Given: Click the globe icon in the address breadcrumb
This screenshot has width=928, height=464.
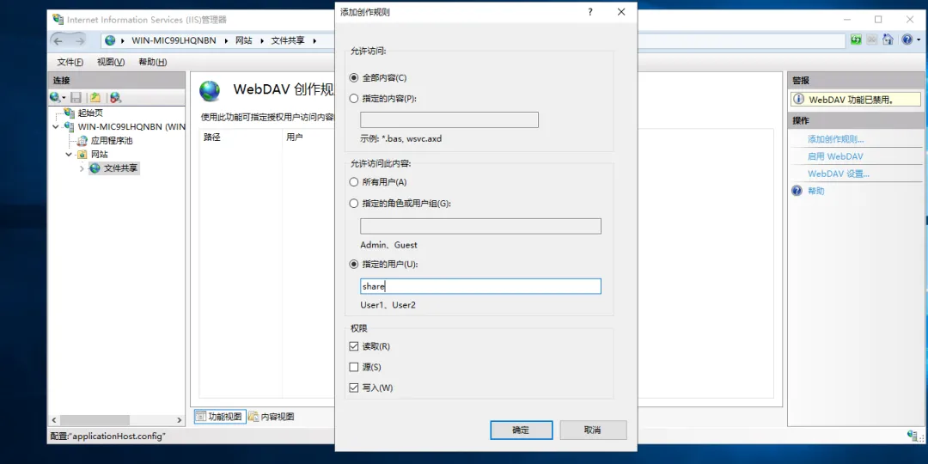Looking at the screenshot, I should point(110,41).
